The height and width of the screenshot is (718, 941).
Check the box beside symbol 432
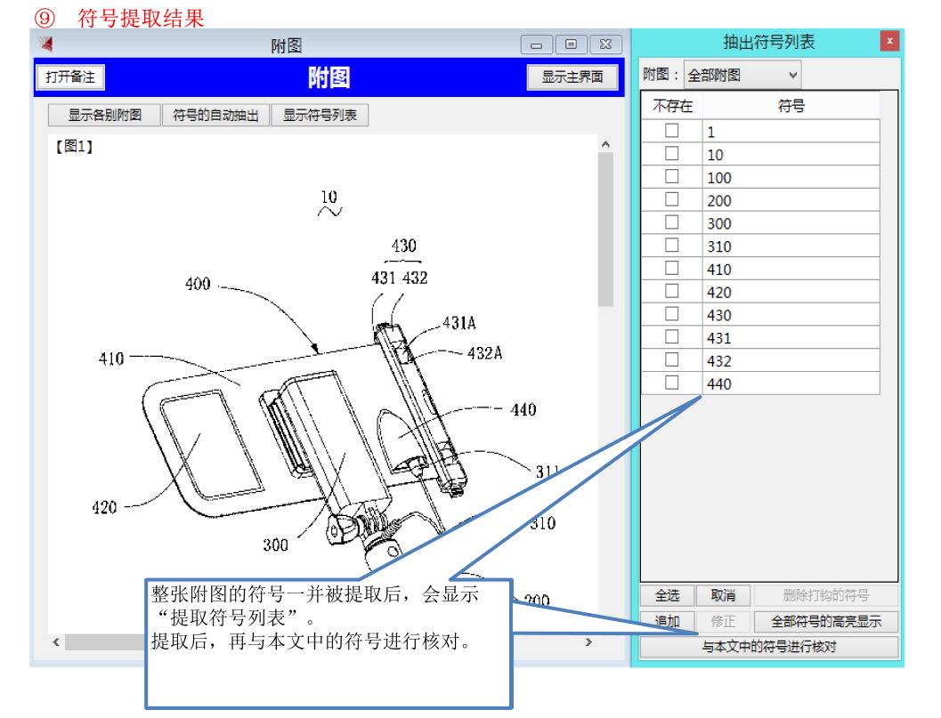click(x=672, y=360)
